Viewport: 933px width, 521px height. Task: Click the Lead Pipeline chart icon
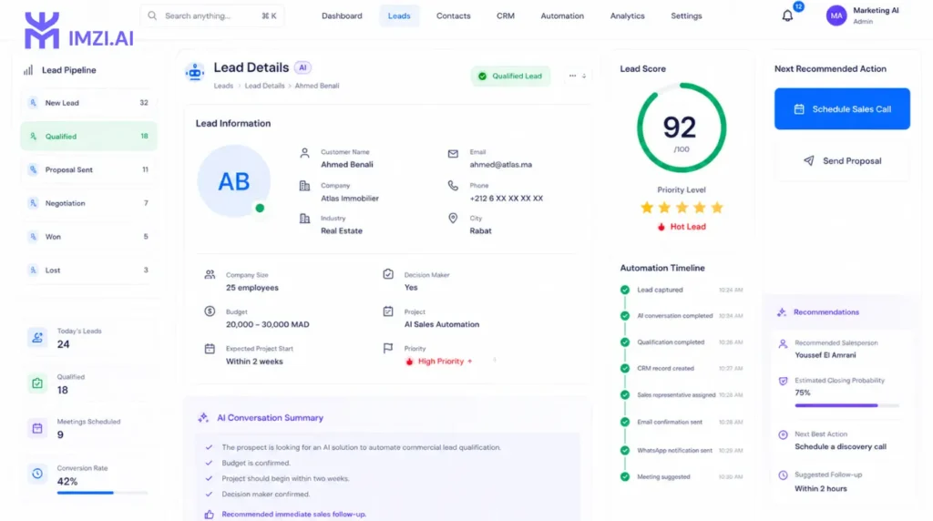[28, 70]
